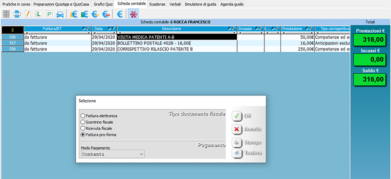Click the euro icon with green square
391x179 pixels.
coord(85,14)
